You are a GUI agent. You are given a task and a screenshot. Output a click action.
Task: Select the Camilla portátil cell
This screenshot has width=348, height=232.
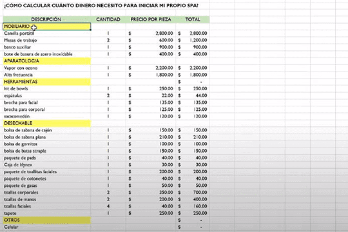coord(47,34)
